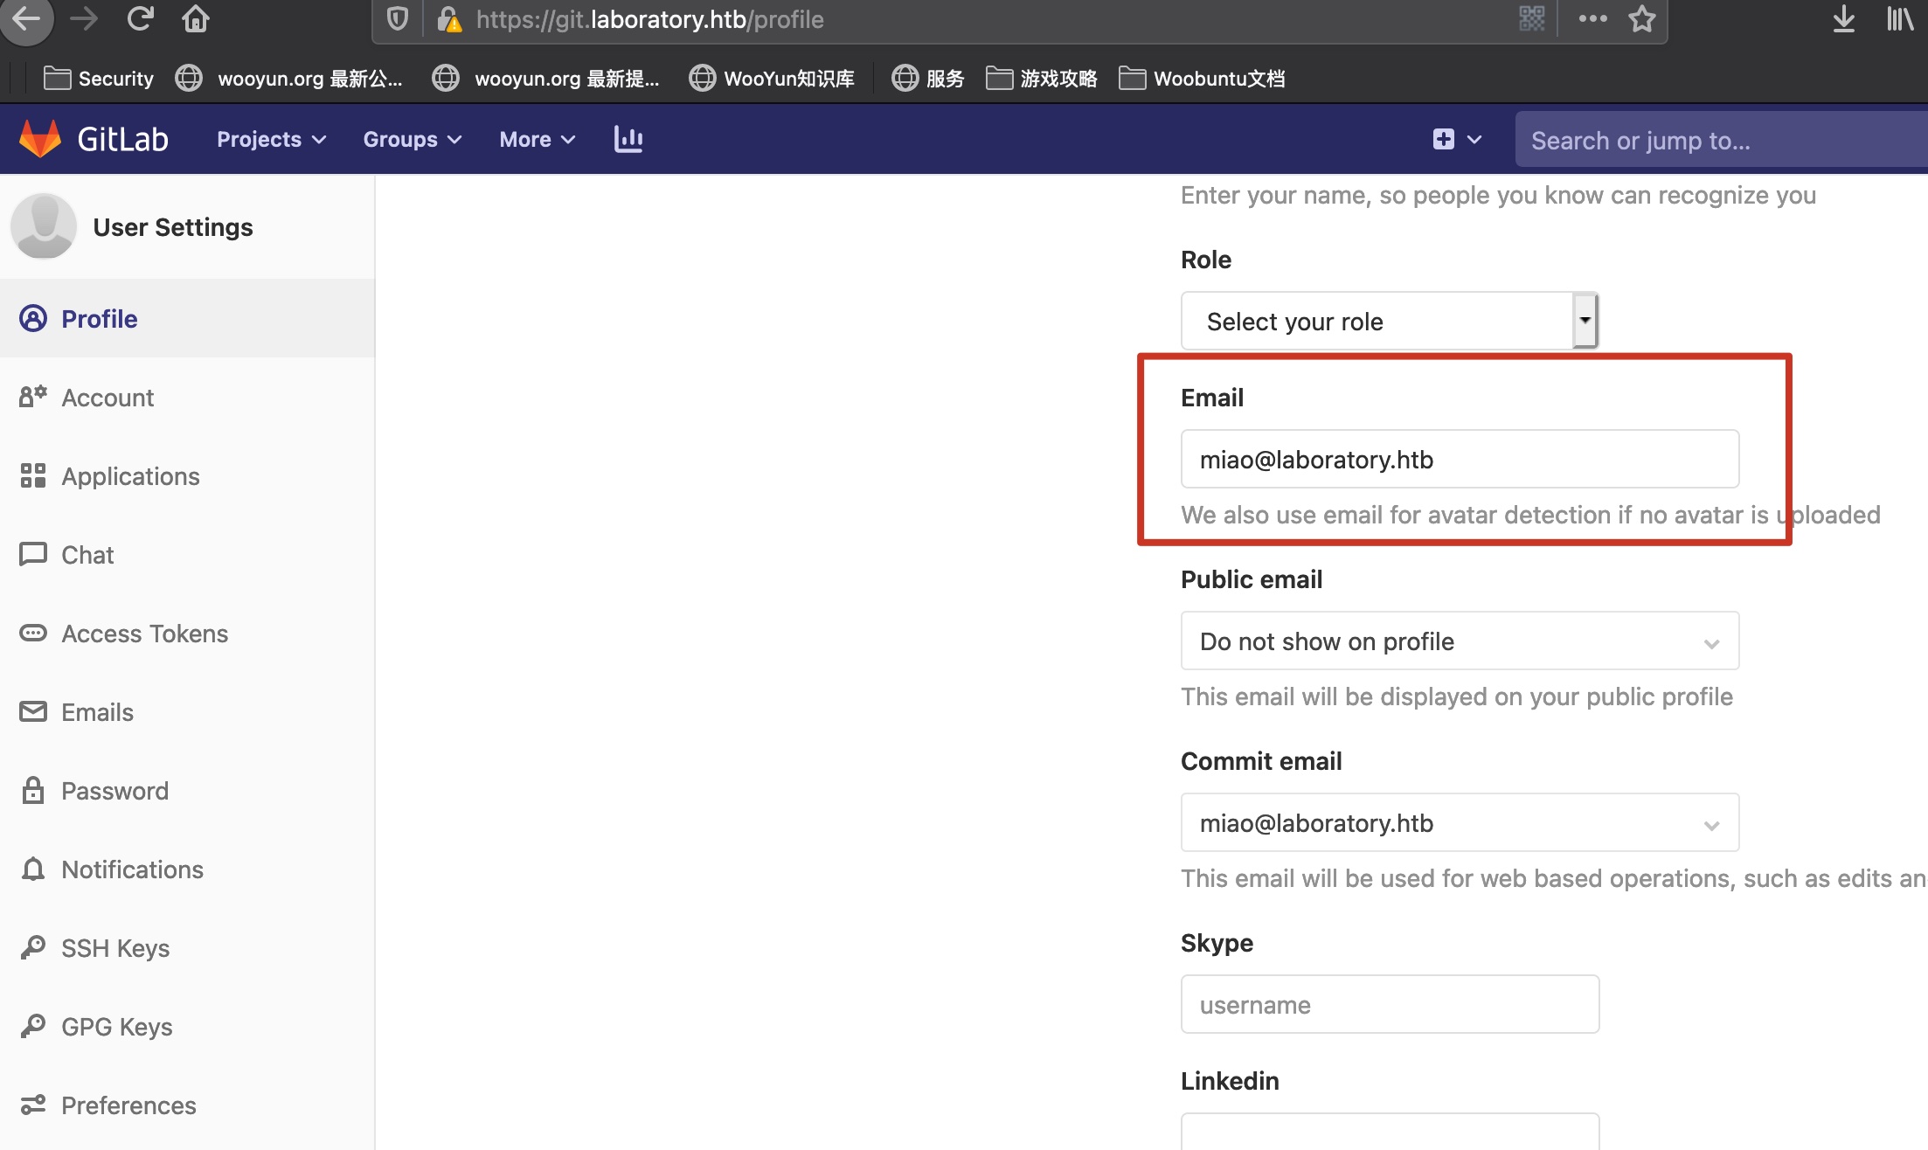Viewport: 1928px width, 1150px height.
Task: Click the user avatar in sidebar
Action: coord(43,226)
